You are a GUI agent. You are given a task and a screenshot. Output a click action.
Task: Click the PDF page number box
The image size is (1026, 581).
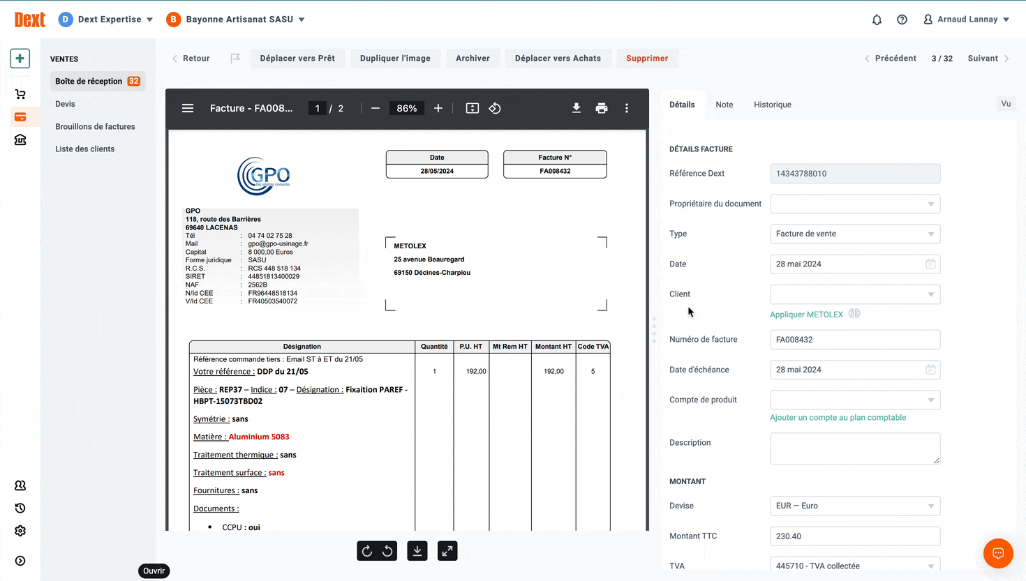click(318, 108)
